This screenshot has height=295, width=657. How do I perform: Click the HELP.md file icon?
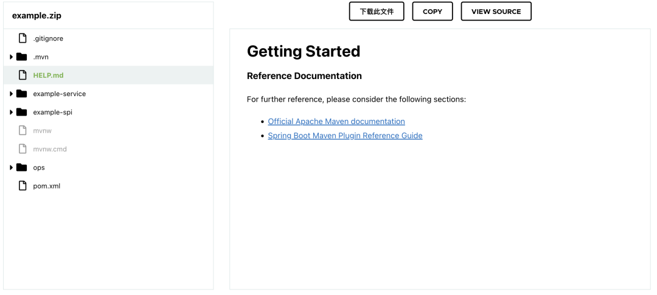23,75
